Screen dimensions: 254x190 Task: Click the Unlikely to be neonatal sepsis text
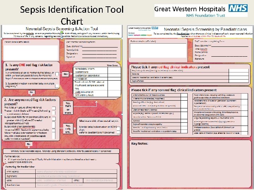(x=61, y=151)
